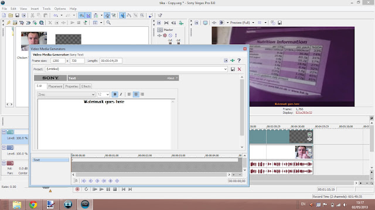Switch to the Effects tab
This screenshot has width=375, height=210.
pos(86,86)
